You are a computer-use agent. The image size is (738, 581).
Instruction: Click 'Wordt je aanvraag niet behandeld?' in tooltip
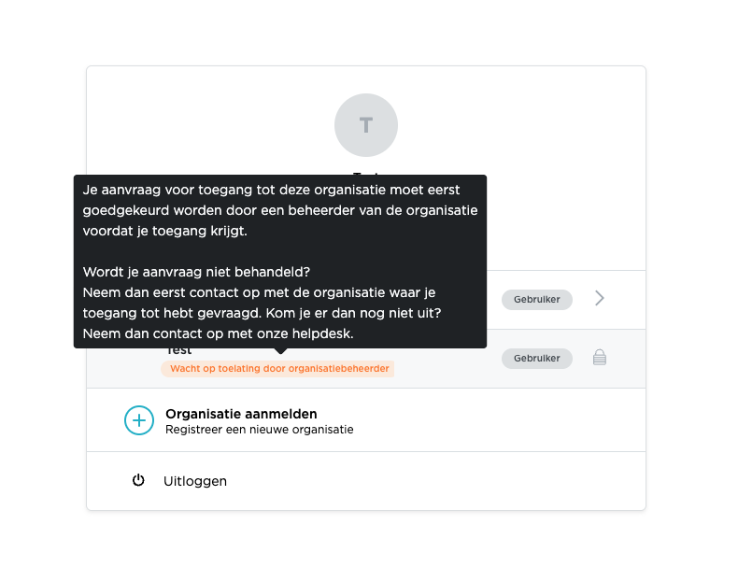pyautogui.click(x=196, y=272)
